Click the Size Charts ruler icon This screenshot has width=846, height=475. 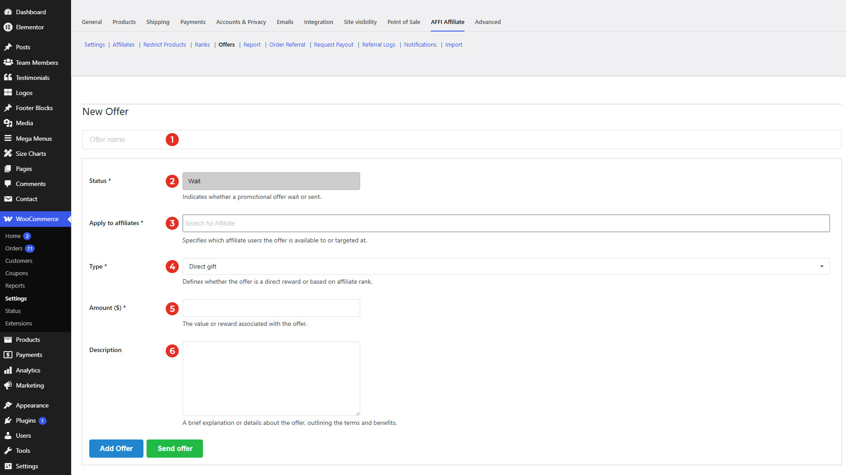click(8, 154)
